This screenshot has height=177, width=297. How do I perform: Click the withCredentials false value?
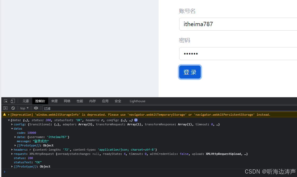[x=184, y=154]
